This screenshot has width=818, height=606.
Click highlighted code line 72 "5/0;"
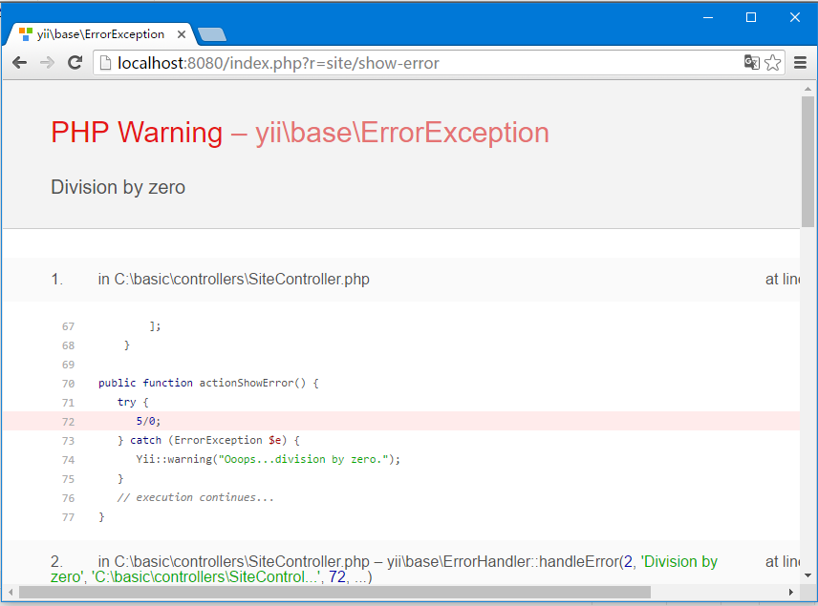(400, 421)
